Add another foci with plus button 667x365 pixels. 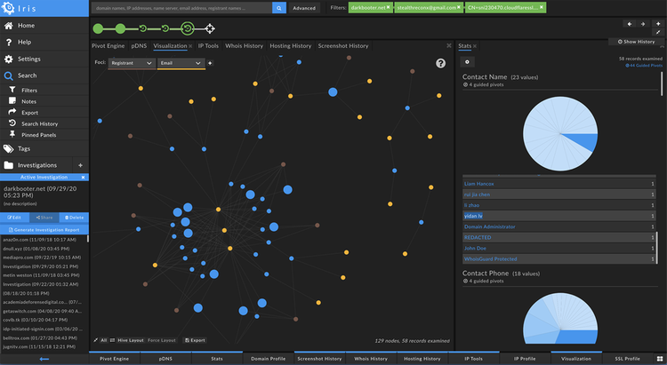click(210, 63)
